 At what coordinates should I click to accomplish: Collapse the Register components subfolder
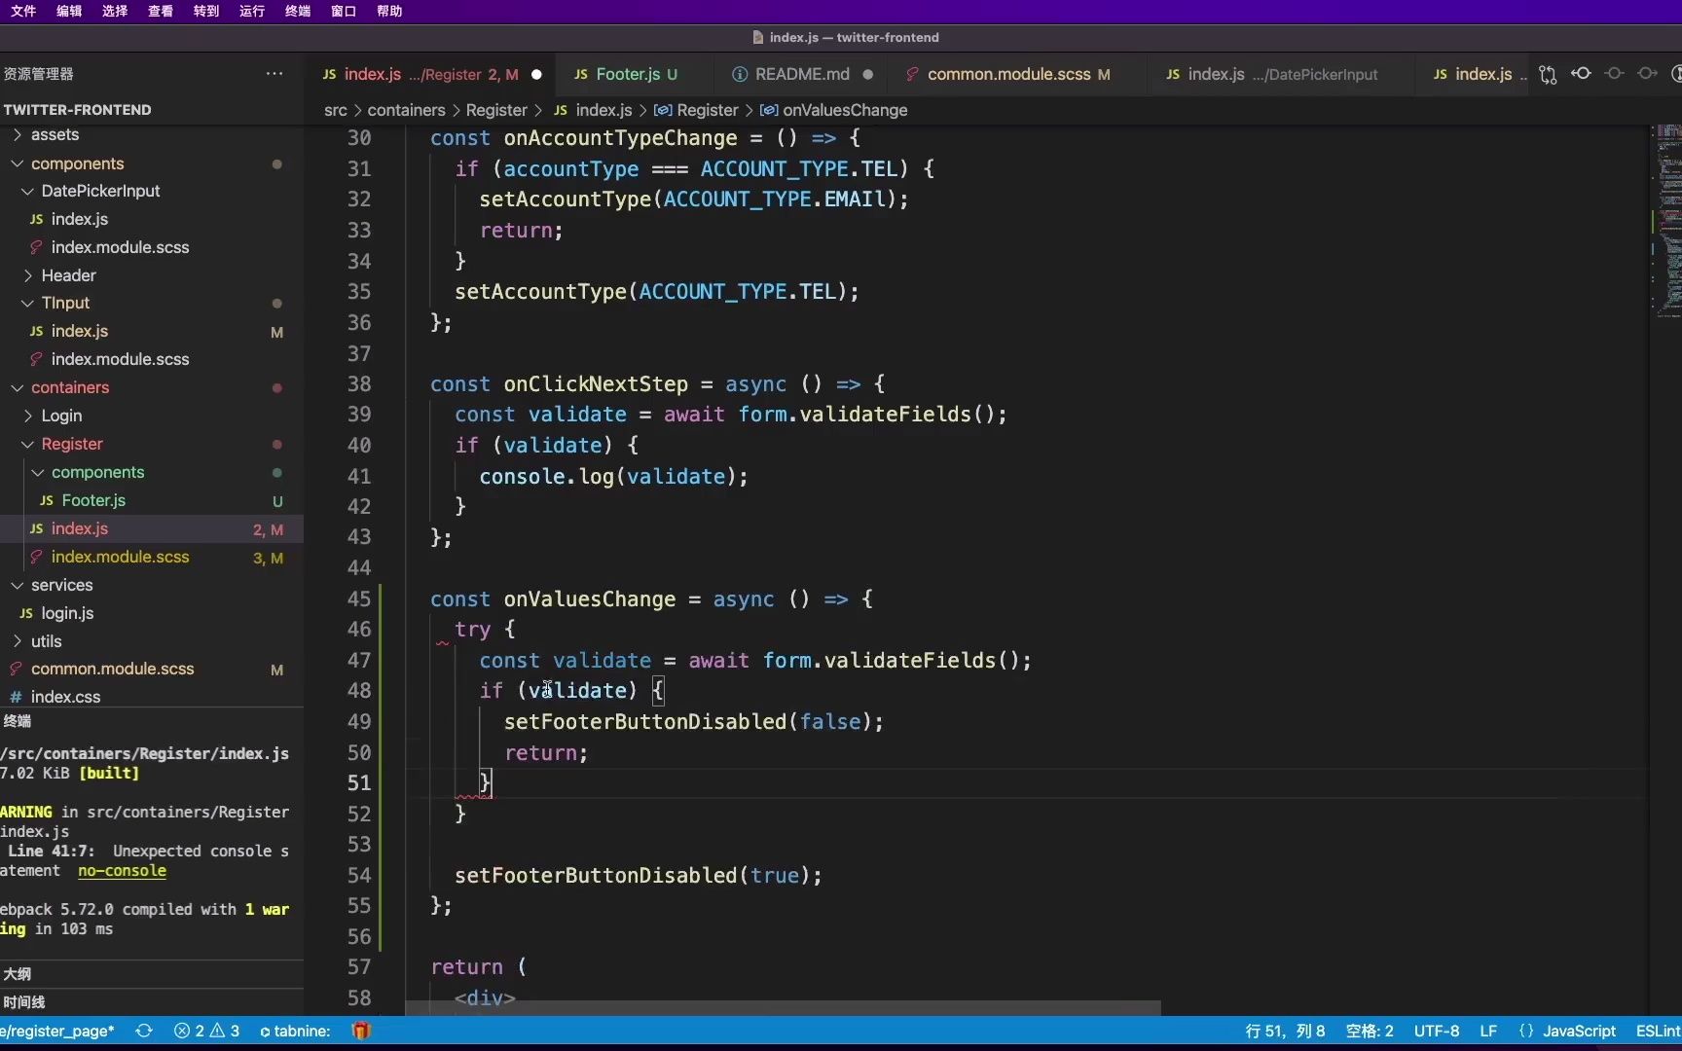152,472
